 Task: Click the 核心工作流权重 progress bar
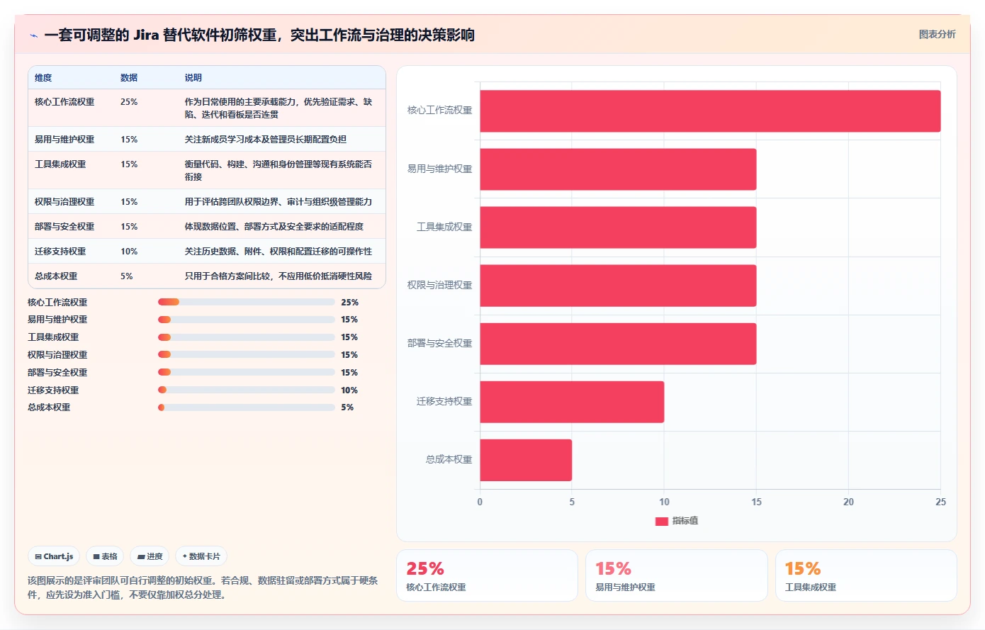(x=246, y=302)
